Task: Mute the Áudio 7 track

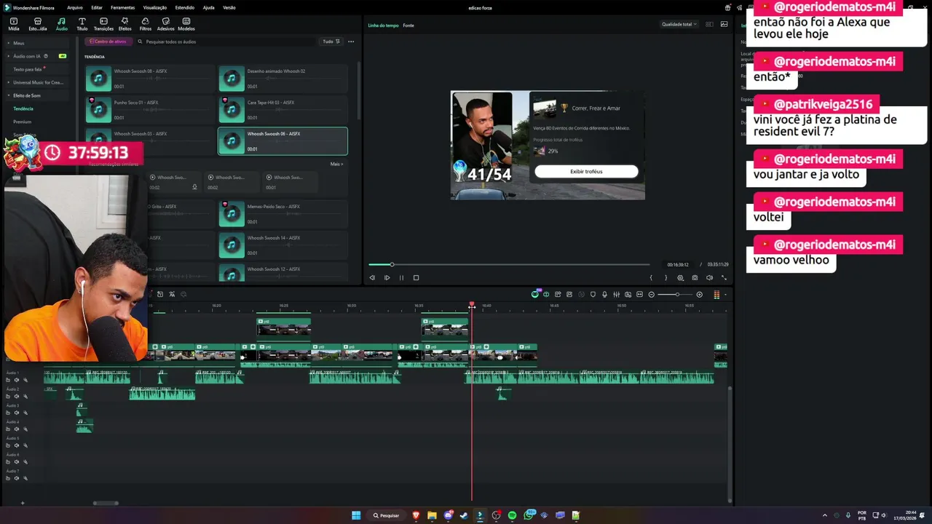Action: click(x=16, y=478)
